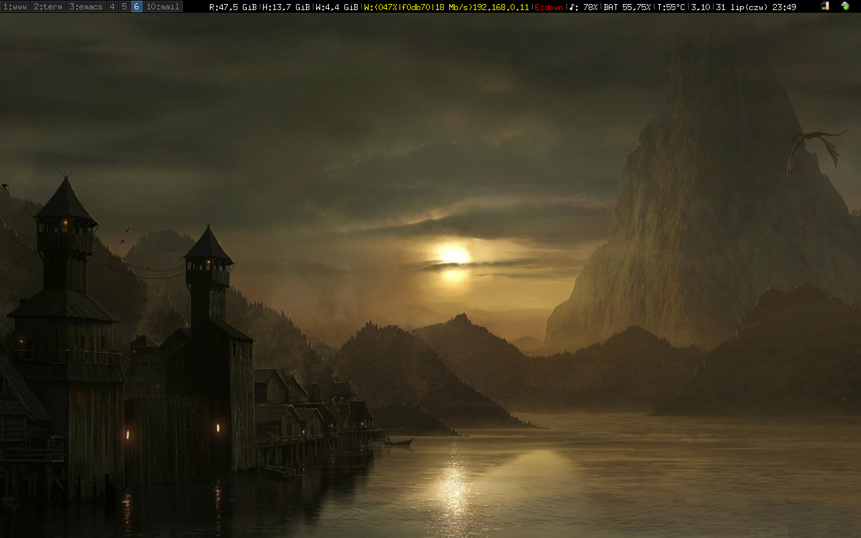Go to workspace 5
Image resolution: width=861 pixels, height=538 pixels.
point(124,7)
